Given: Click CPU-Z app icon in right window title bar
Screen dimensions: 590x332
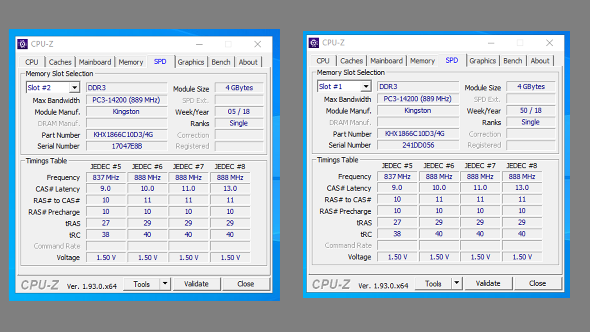Looking at the screenshot, I should click(x=314, y=43).
